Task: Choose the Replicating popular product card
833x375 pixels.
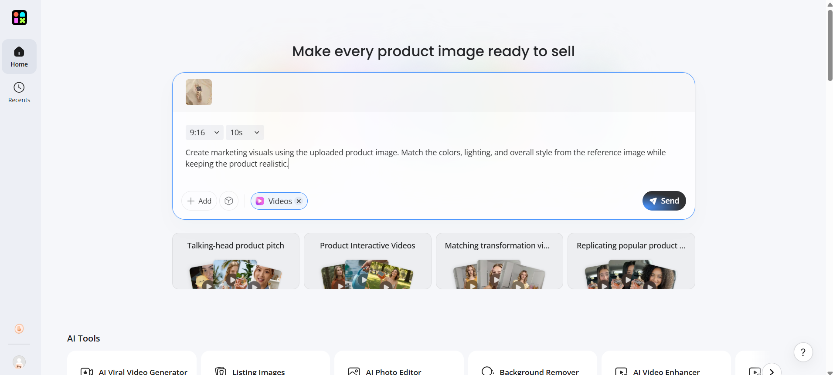Action: coord(631,261)
